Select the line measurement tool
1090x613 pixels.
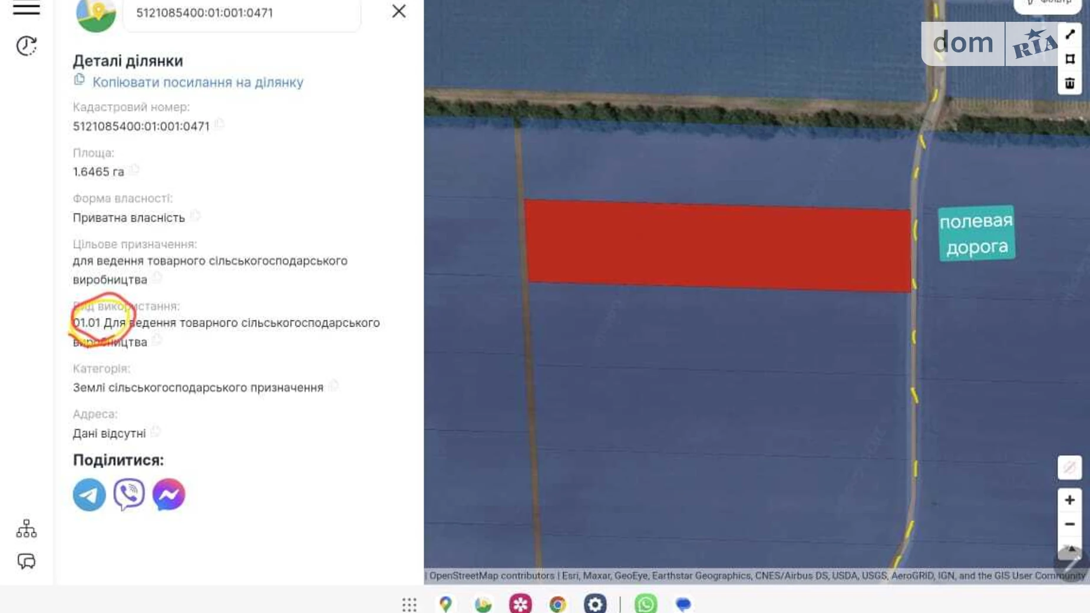(1070, 35)
